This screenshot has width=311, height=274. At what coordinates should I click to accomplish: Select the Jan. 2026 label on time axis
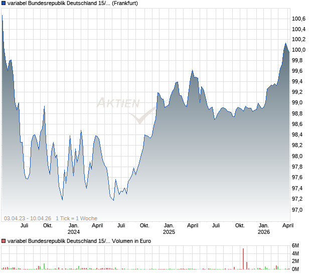click(264, 228)
